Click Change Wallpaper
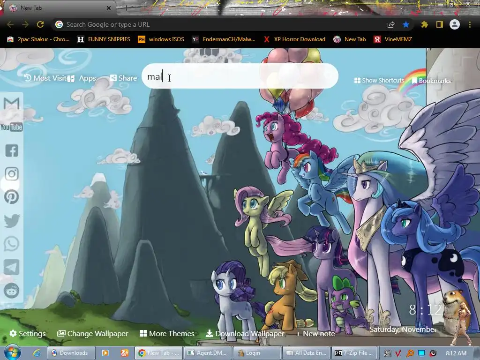Image resolution: width=480 pixels, height=360 pixels. pyautogui.click(x=93, y=333)
